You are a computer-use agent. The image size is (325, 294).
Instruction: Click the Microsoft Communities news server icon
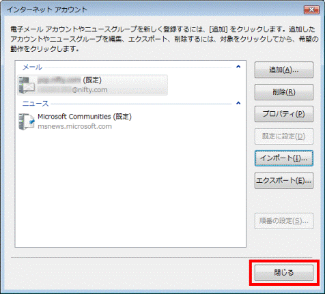tap(27, 121)
